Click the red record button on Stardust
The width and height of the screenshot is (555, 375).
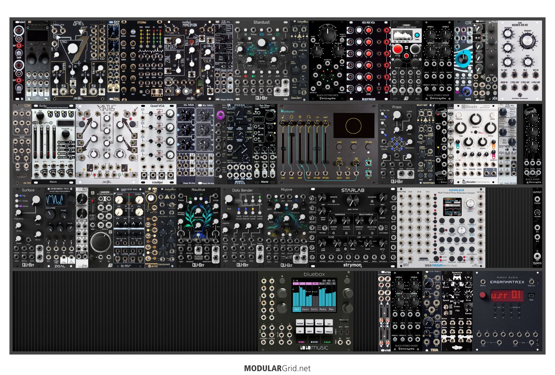tap(246, 76)
